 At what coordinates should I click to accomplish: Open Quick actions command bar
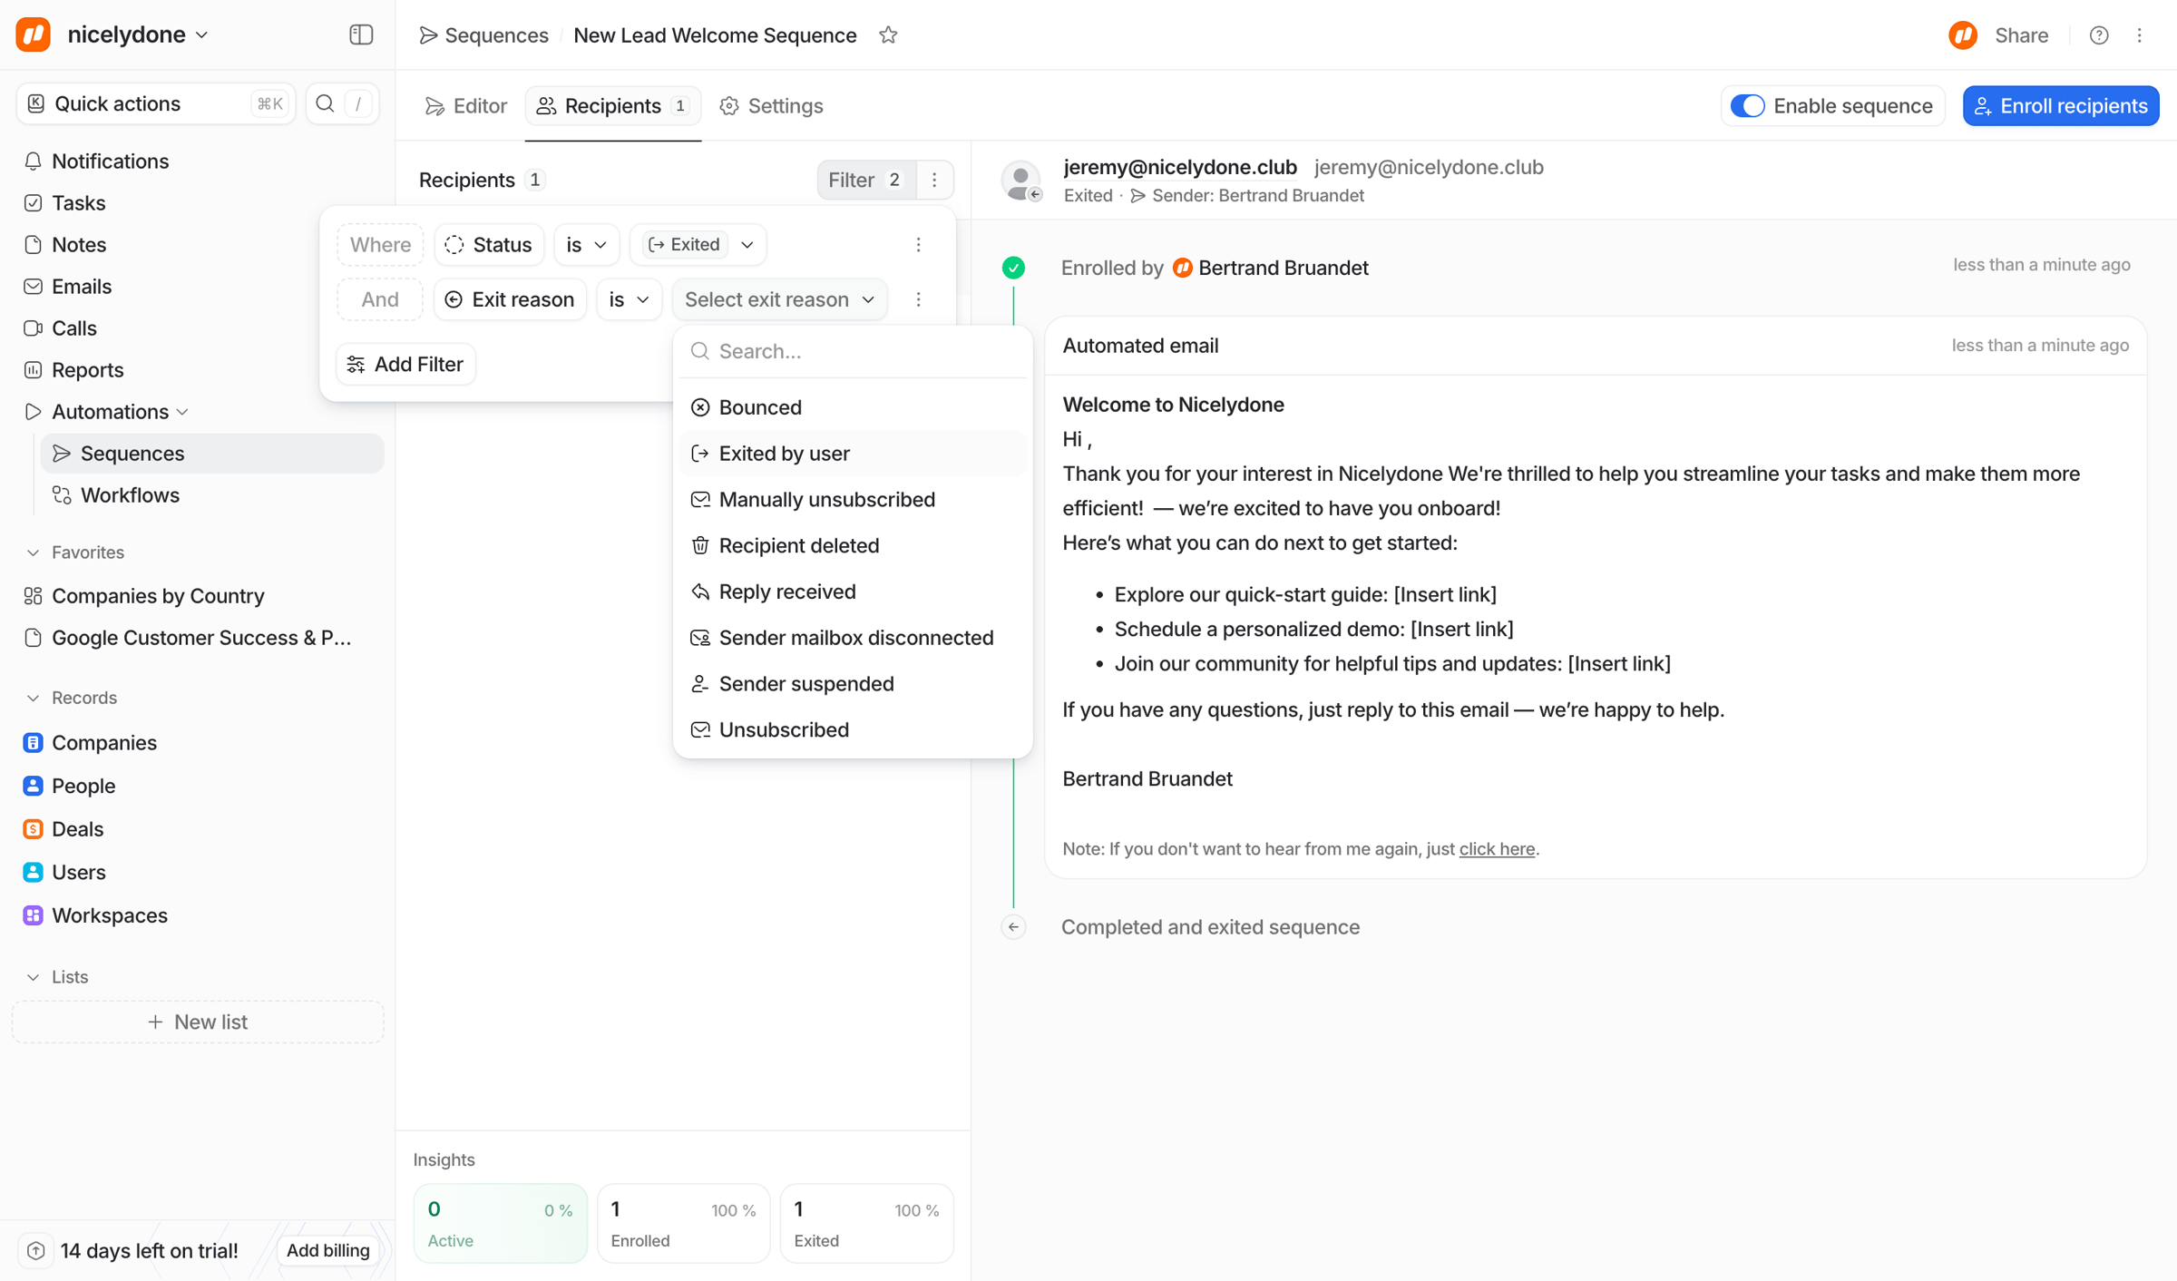pyautogui.click(x=156, y=103)
